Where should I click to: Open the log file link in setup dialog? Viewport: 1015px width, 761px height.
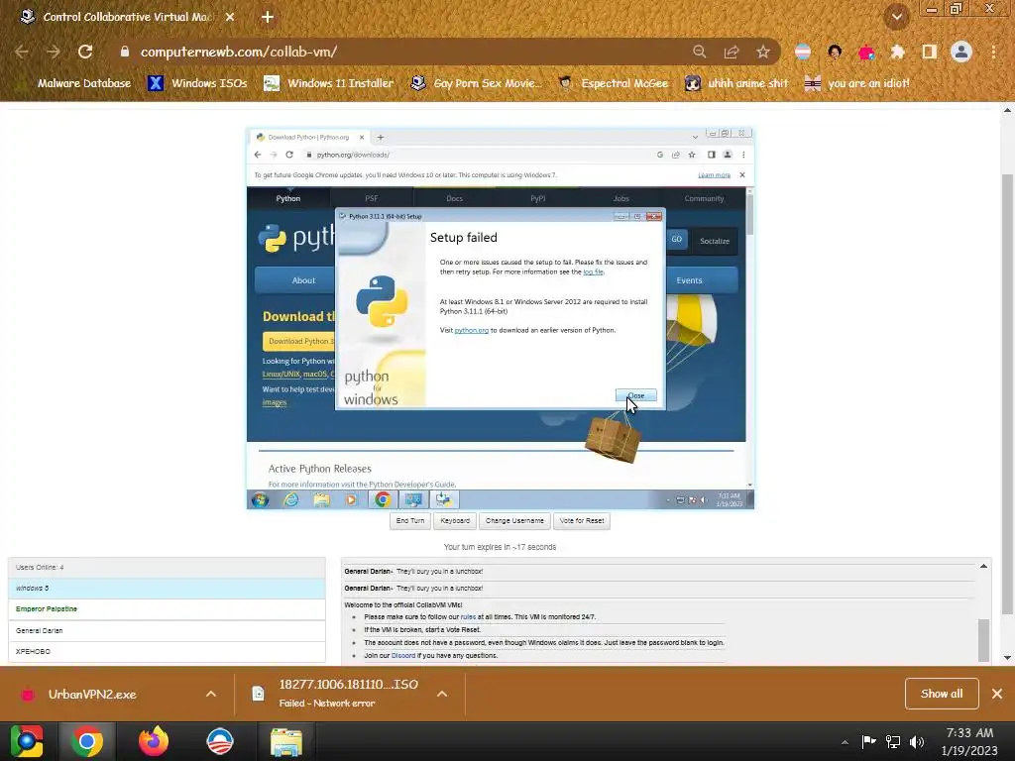593,272
